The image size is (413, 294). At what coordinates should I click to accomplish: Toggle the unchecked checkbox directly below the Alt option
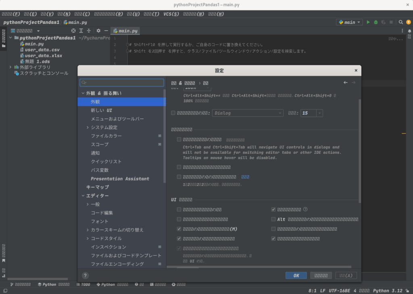pos(273,229)
